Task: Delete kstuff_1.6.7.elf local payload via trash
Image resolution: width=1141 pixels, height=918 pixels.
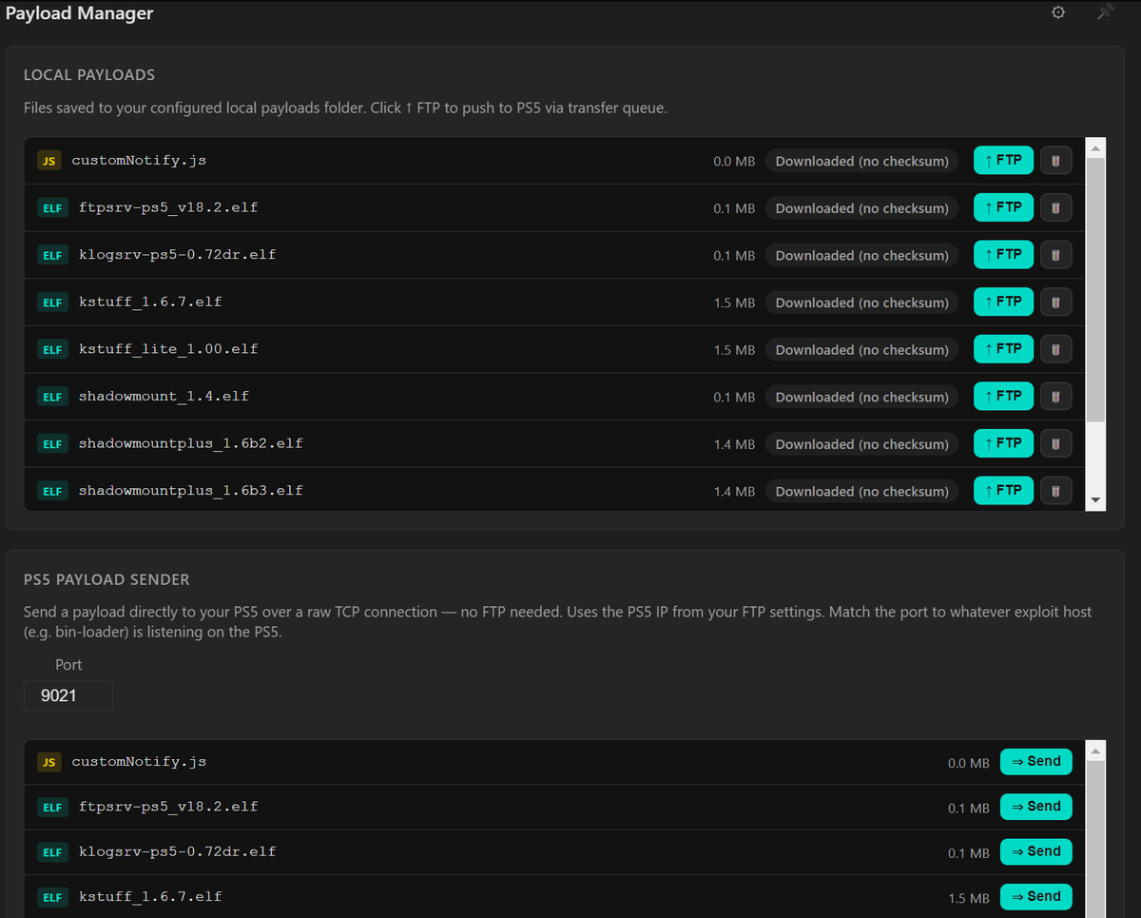Action: tap(1055, 302)
